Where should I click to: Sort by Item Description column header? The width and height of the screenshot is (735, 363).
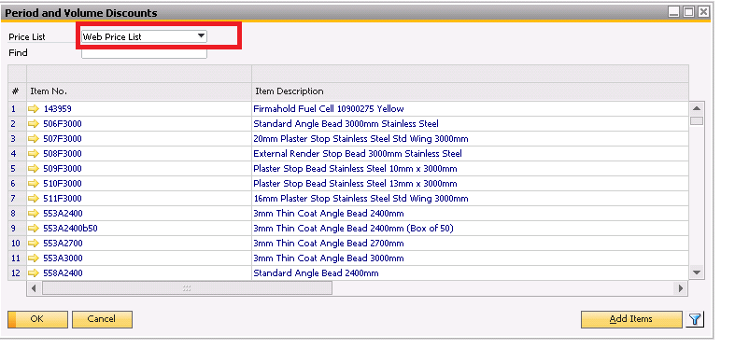click(x=470, y=91)
